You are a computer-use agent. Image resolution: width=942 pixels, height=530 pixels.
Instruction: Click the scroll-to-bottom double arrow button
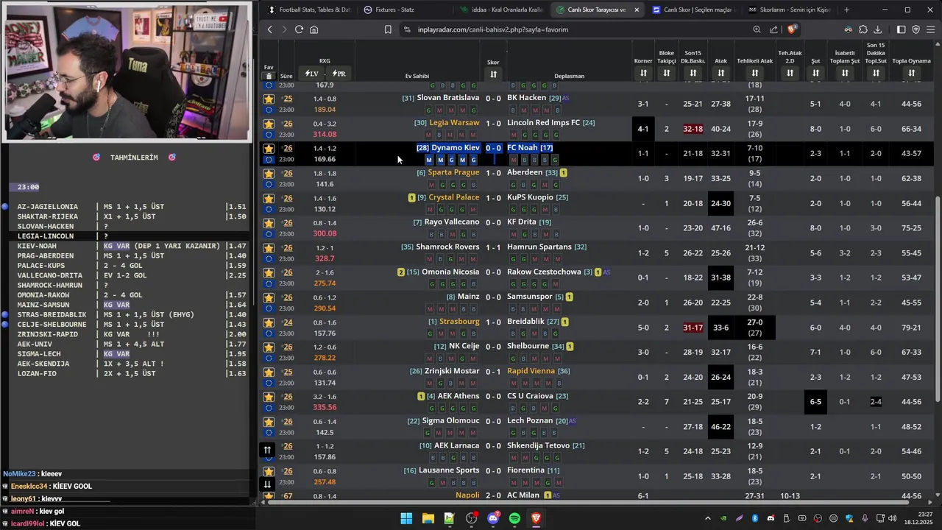267,484
